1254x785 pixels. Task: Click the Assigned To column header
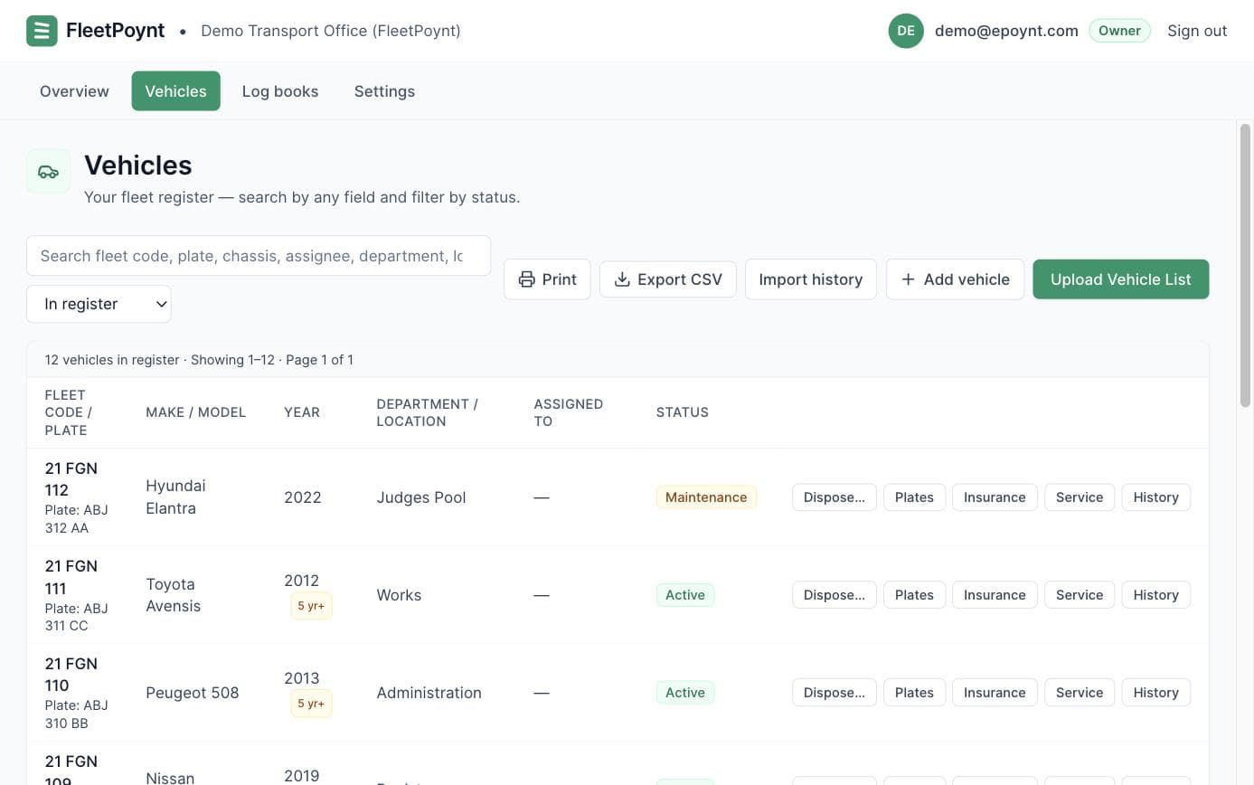coord(568,412)
